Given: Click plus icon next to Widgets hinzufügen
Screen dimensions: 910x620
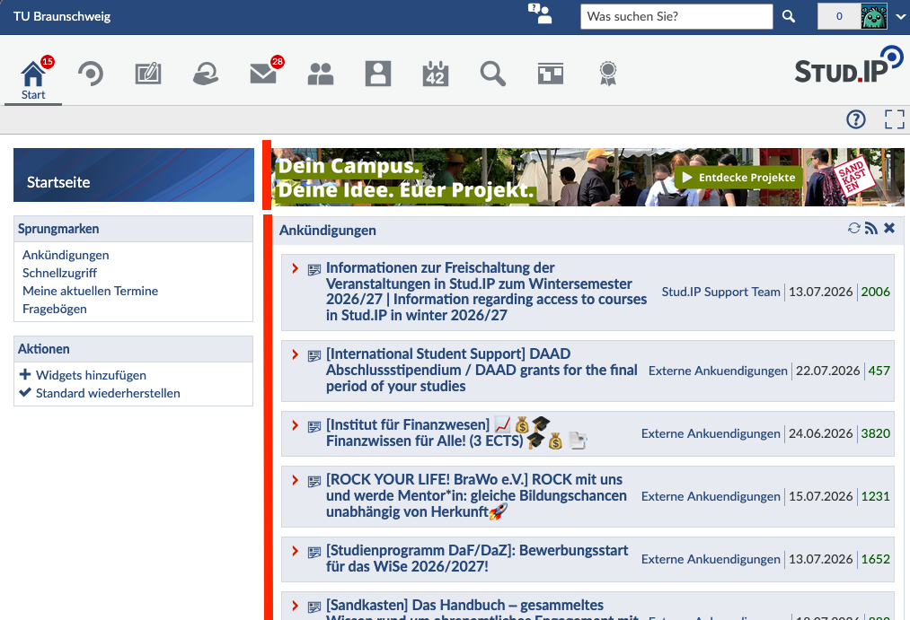Looking at the screenshot, I should click(25, 375).
